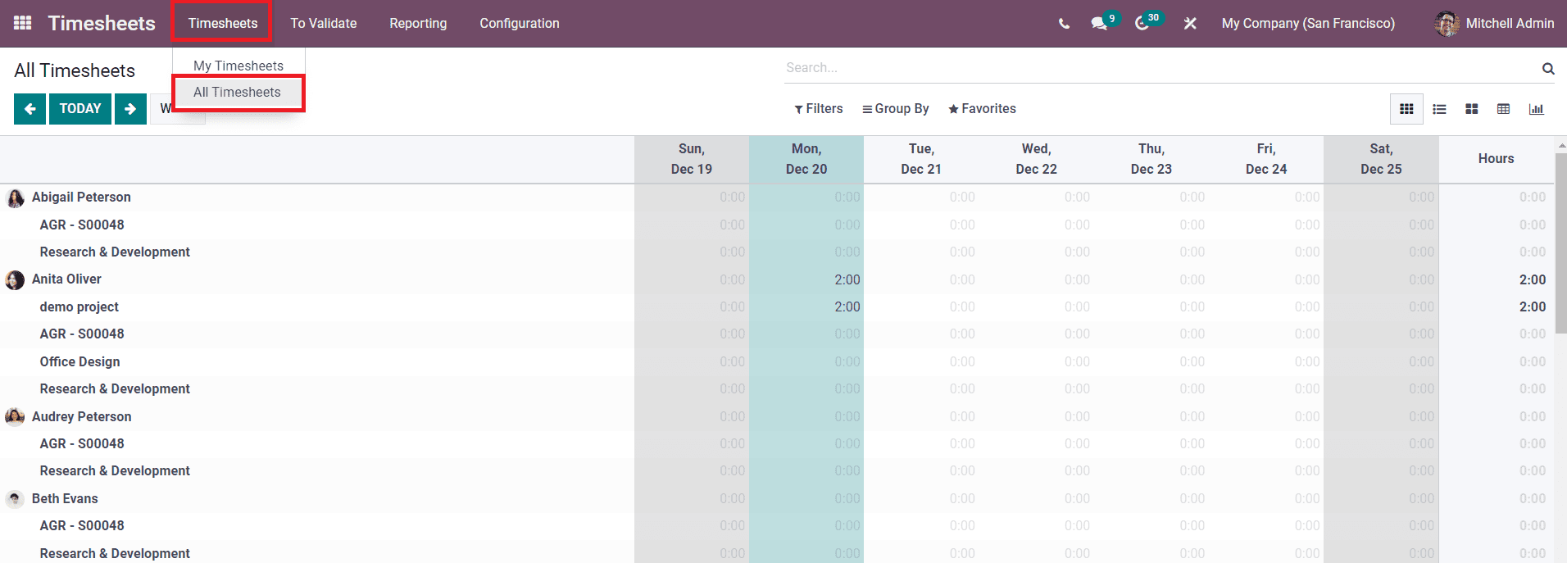Click demo project row
Screen dimensions: 1567x563
[79, 307]
